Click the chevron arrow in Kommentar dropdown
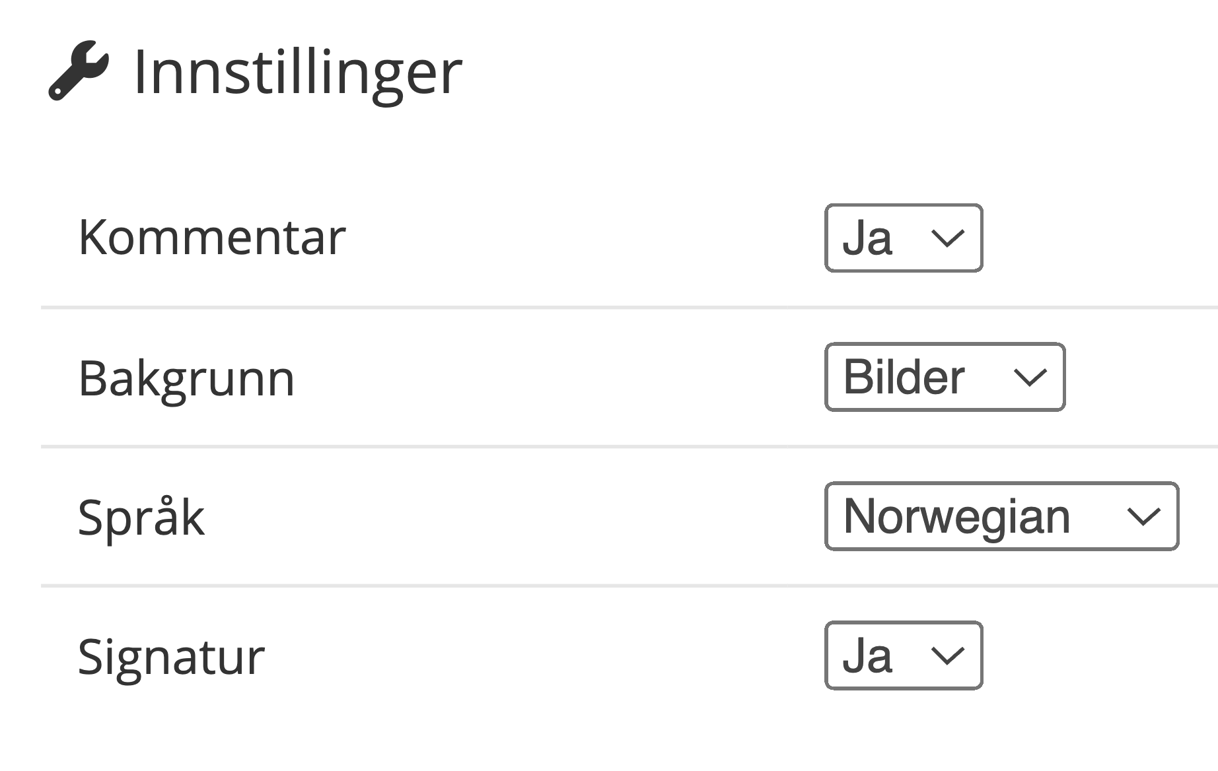Image resolution: width=1218 pixels, height=771 pixels. point(948,238)
